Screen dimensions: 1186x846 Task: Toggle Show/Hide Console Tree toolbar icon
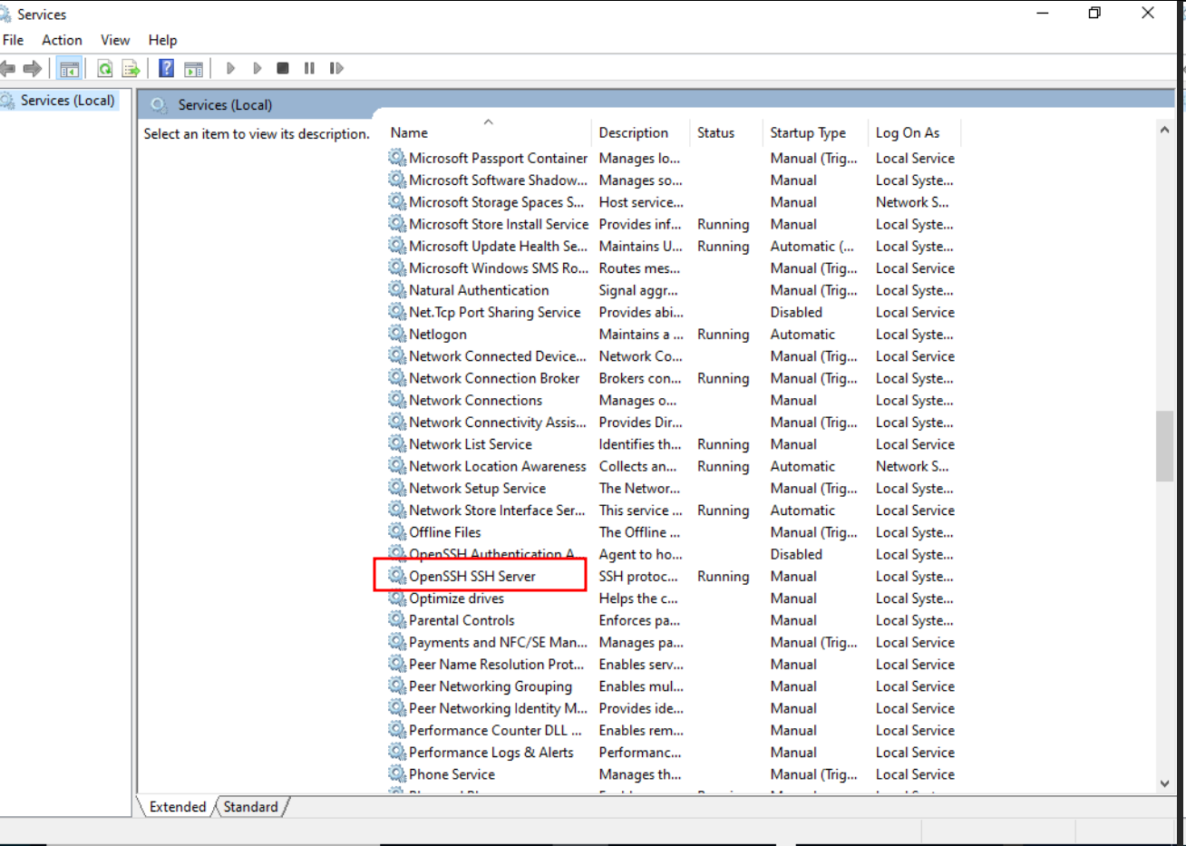click(69, 68)
